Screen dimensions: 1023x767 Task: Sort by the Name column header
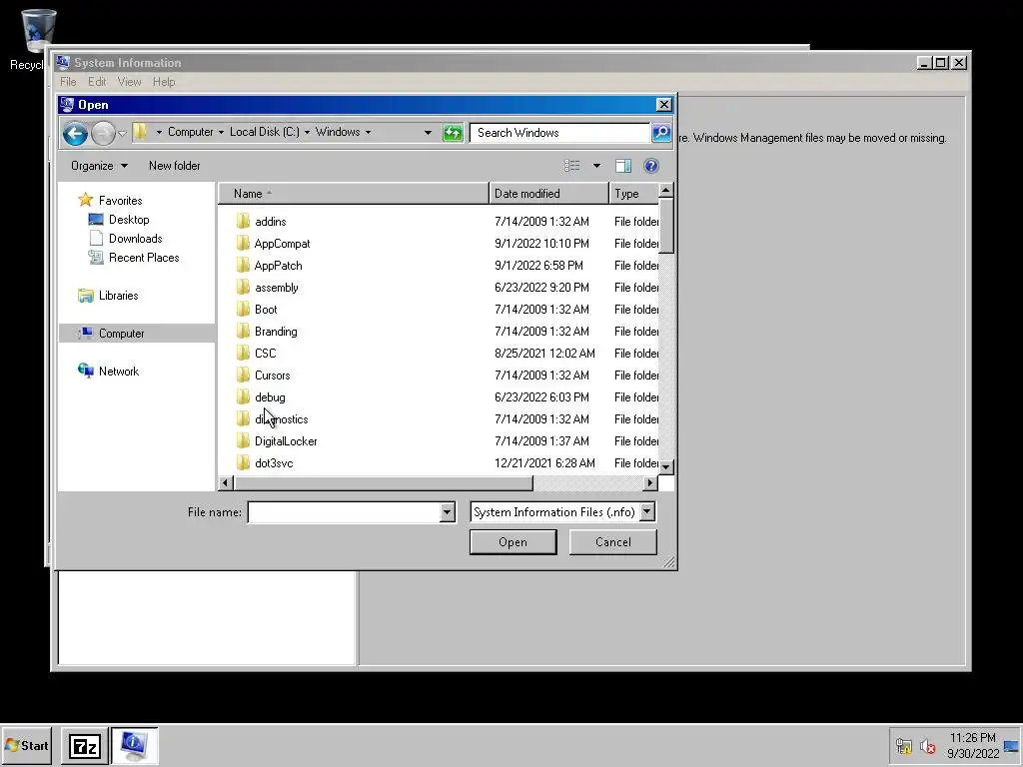(353, 194)
